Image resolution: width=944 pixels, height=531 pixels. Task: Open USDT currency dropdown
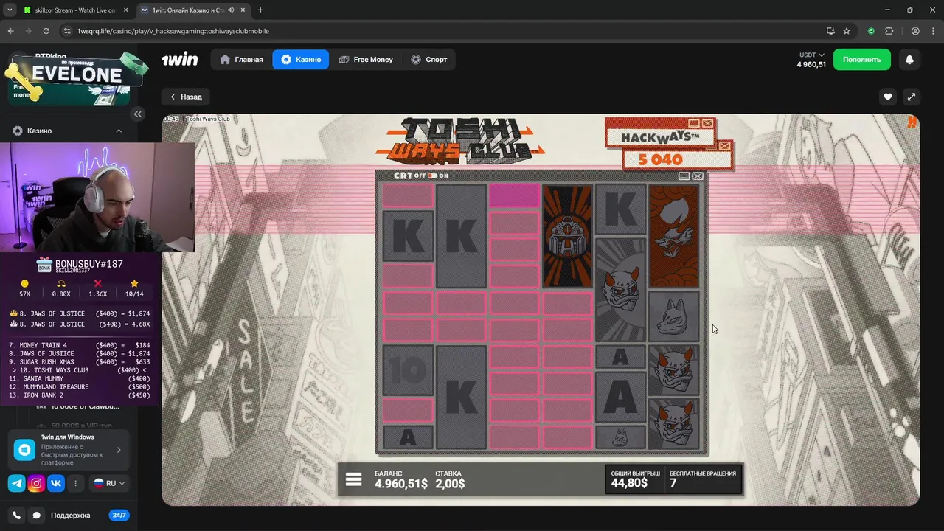(811, 55)
